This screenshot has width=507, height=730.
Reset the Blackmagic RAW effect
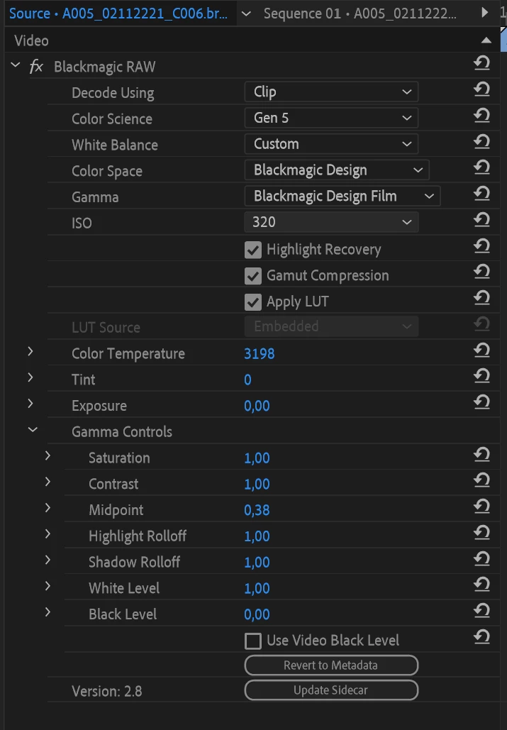coord(482,63)
